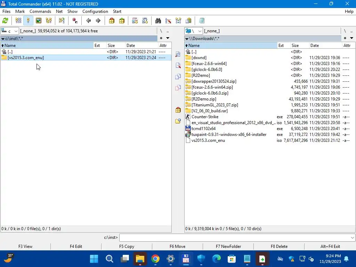Click the Unpack files toolbar icon
Image resolution: width=356 pixels, height=267 pixels.
coord(122,21)
